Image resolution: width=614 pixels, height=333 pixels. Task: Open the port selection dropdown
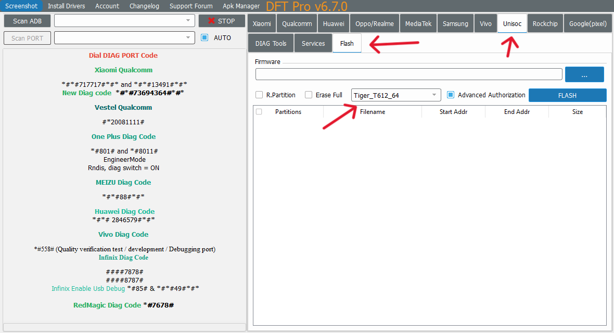click(124, 38)
